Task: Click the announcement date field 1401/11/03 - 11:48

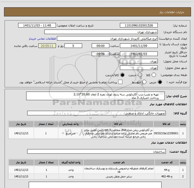Action: click(x=37, y=25)
